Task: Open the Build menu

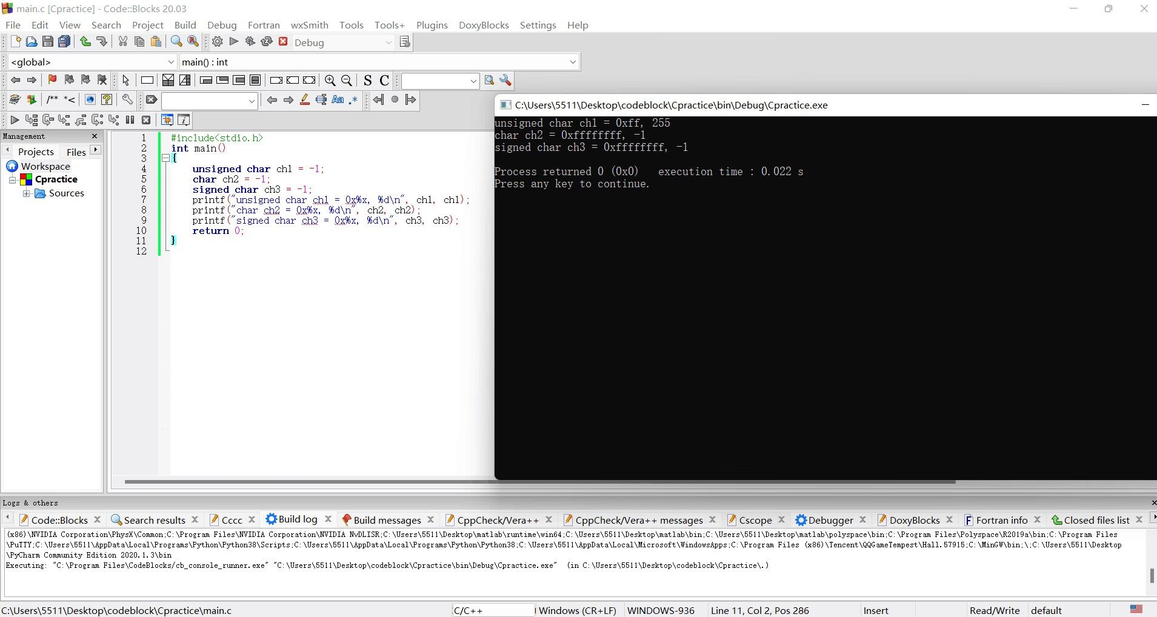Action: click(185, 25)
